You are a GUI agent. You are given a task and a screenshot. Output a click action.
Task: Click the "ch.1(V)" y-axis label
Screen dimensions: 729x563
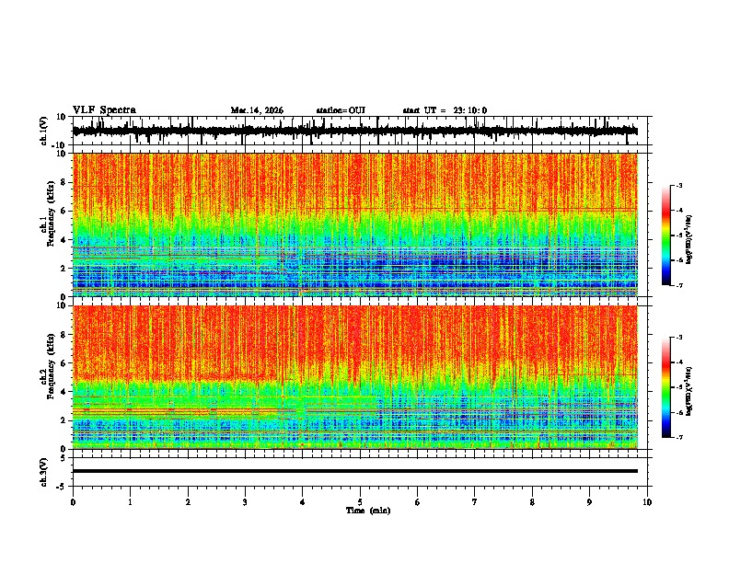click(44, 131)
